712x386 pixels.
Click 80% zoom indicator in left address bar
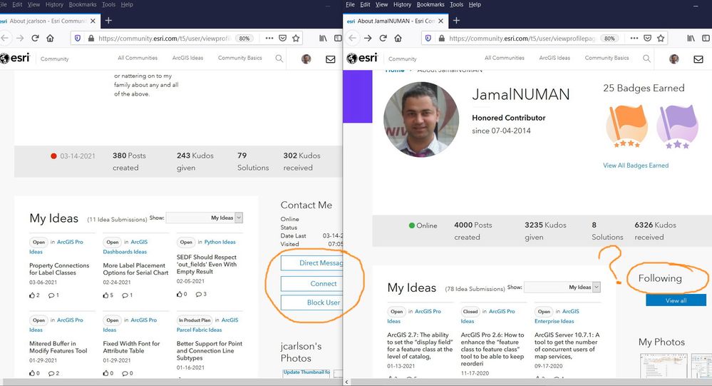point(244,39)
